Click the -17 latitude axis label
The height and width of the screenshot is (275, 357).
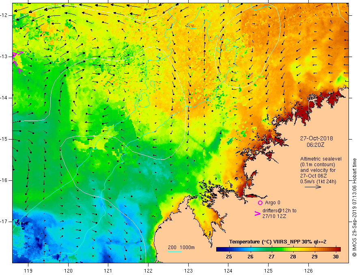[x=4, y=222]
